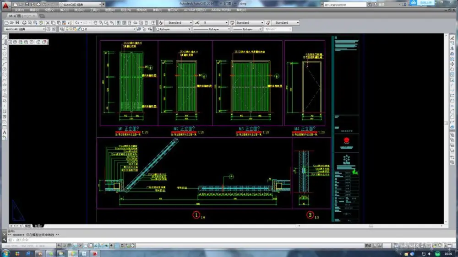Switch to the 模型 tab at bottom
The width and height of the screenshot is (458, 257).
click(28, 226)
